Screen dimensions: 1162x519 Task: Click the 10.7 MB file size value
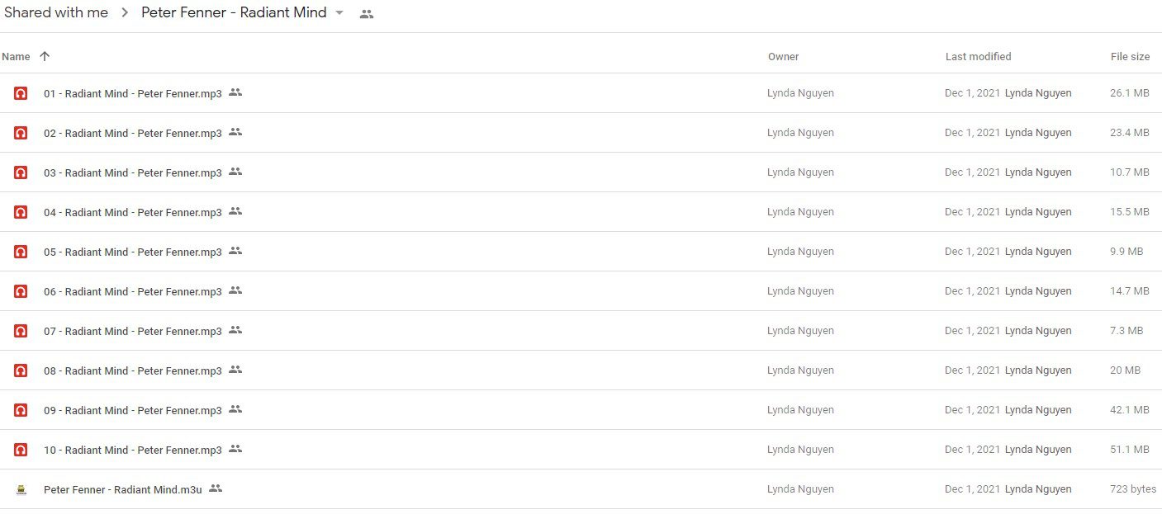[1130, 172]
